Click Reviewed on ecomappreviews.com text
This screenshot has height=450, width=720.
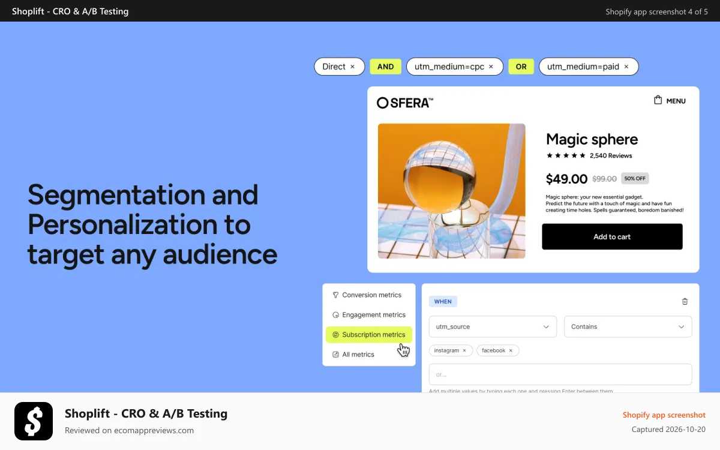pyautogui.click(x=129, y=430)
